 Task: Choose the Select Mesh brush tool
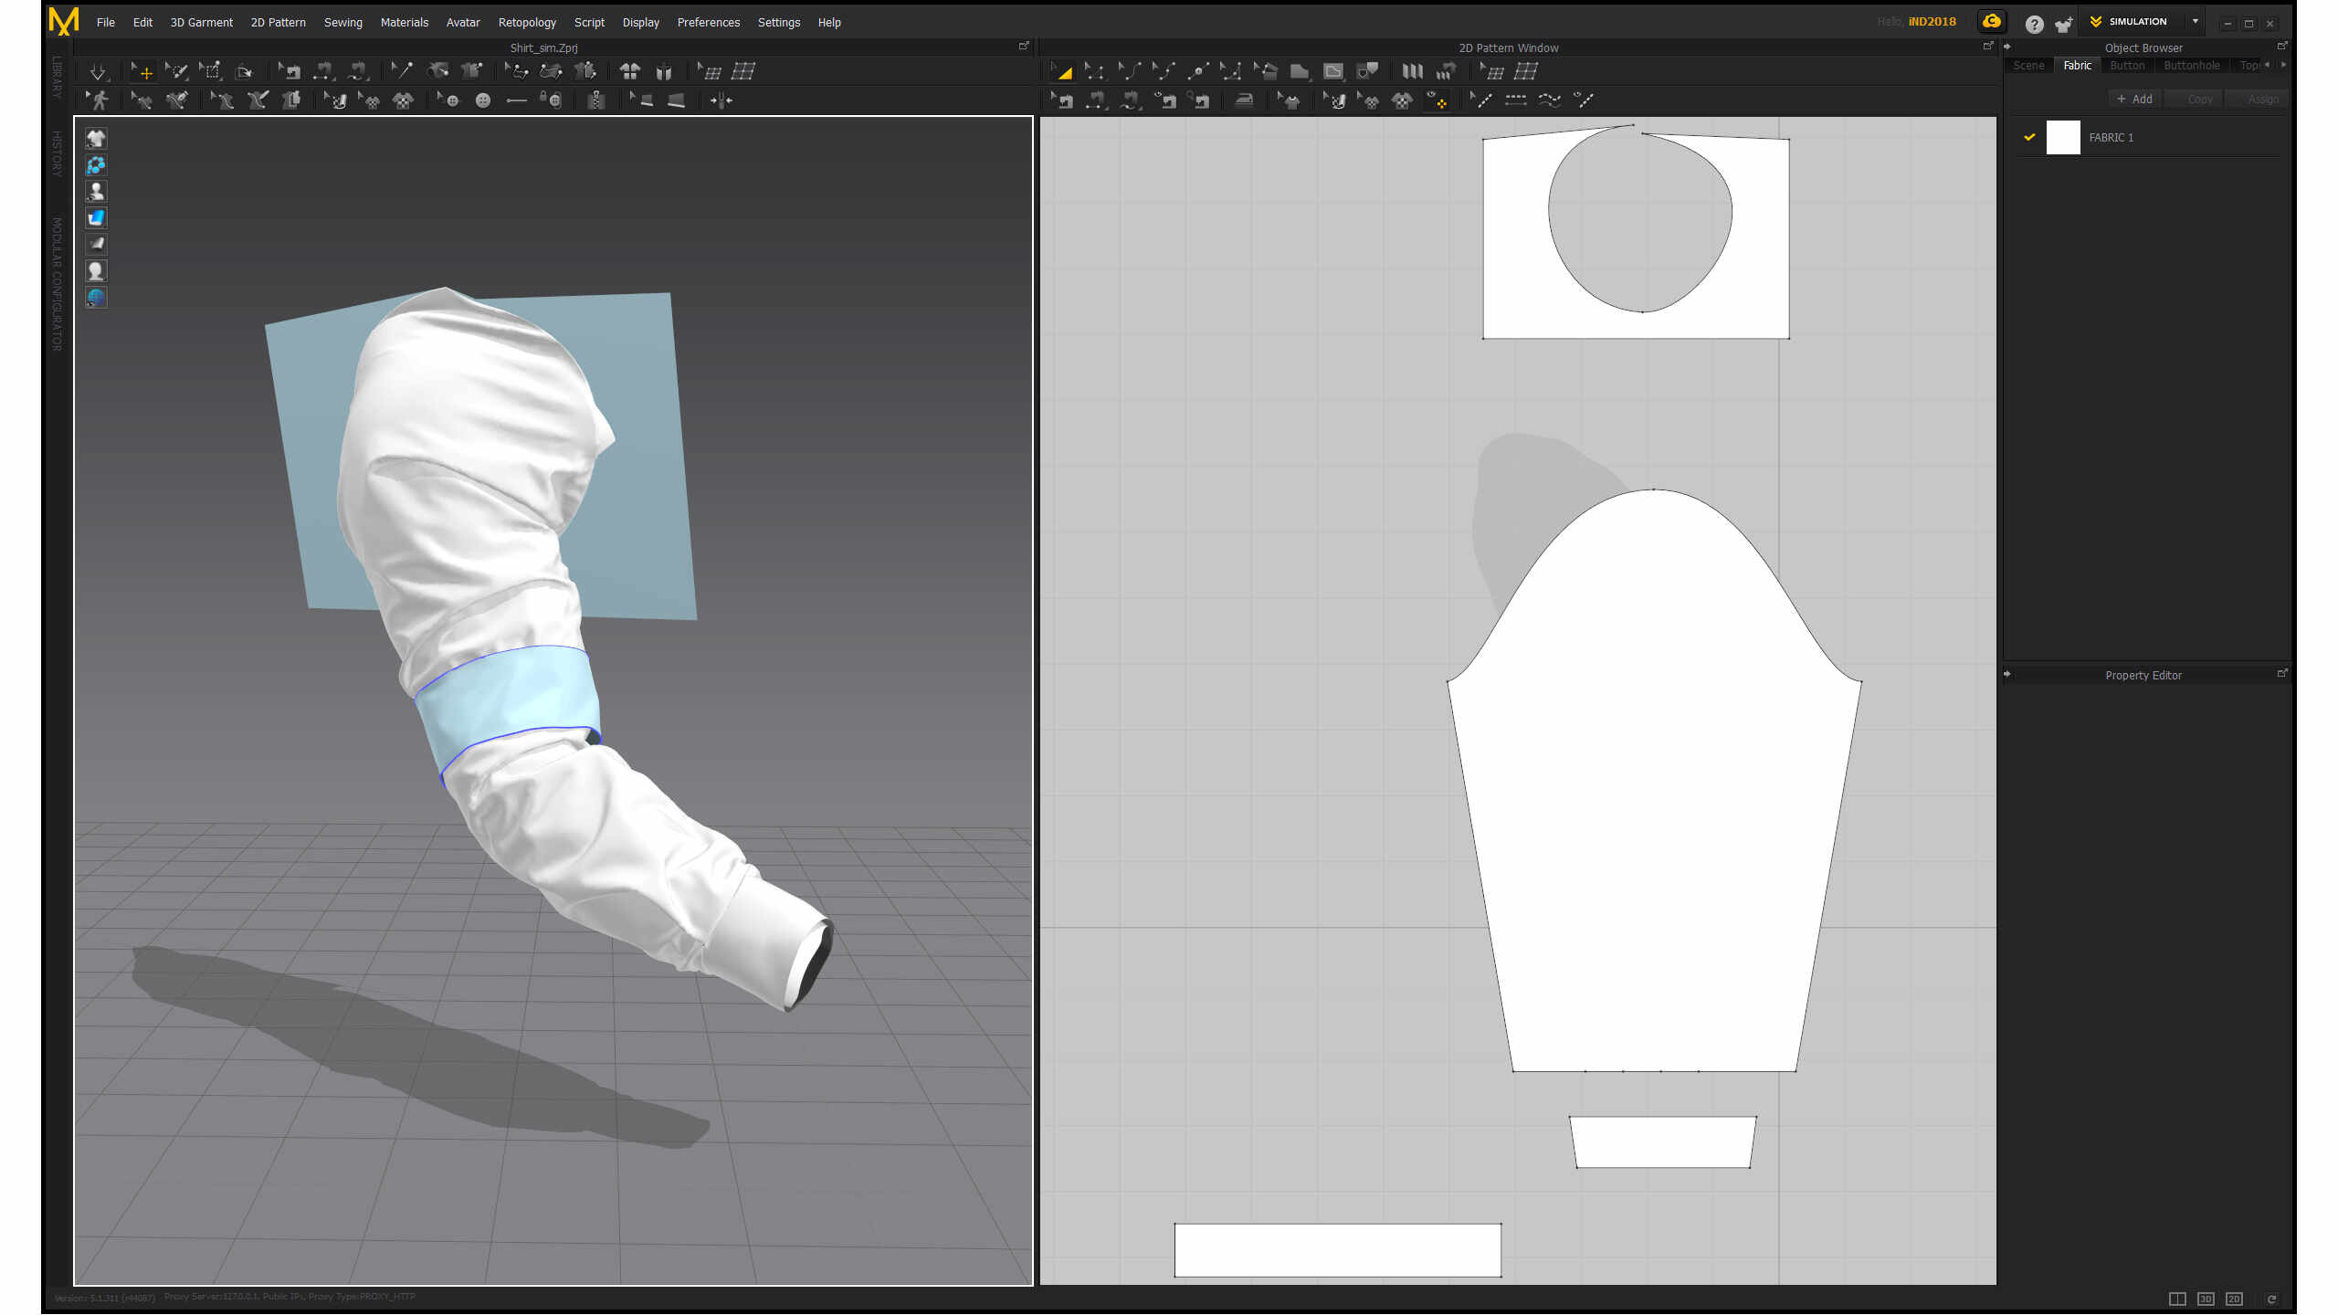[176, 71]
